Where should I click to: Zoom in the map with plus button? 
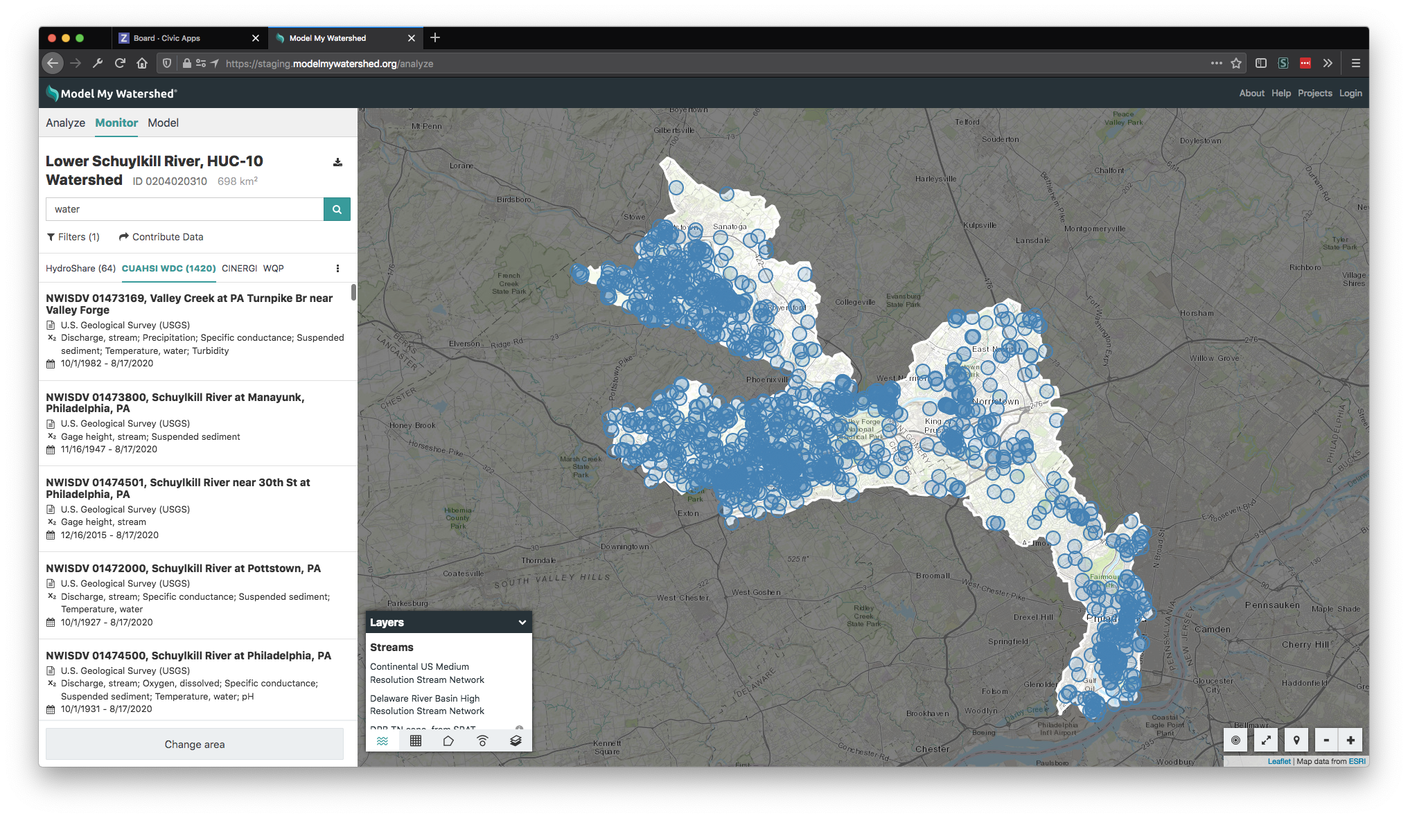[x=1350, y=740]
